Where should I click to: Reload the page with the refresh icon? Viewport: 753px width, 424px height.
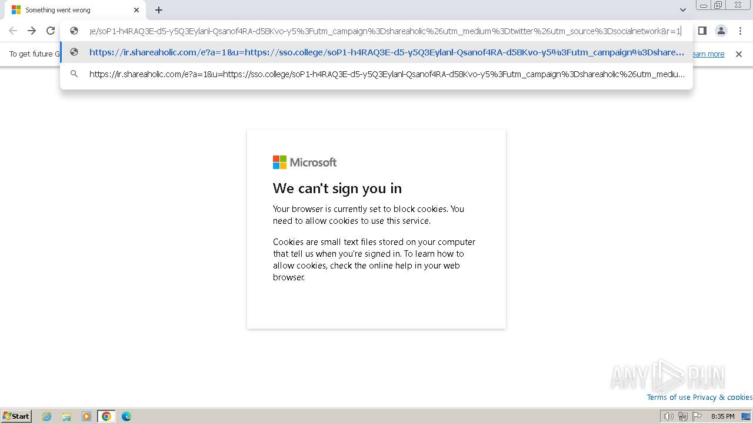tap(51, 31)
